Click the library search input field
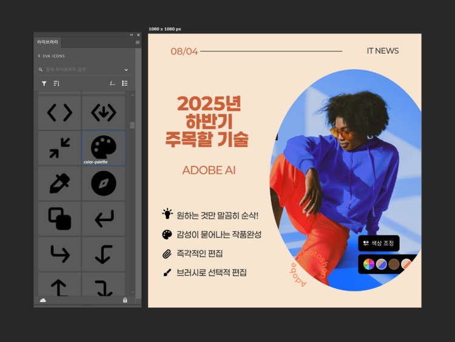The height and width of the screenshot is (342, 455). [83, 70]
